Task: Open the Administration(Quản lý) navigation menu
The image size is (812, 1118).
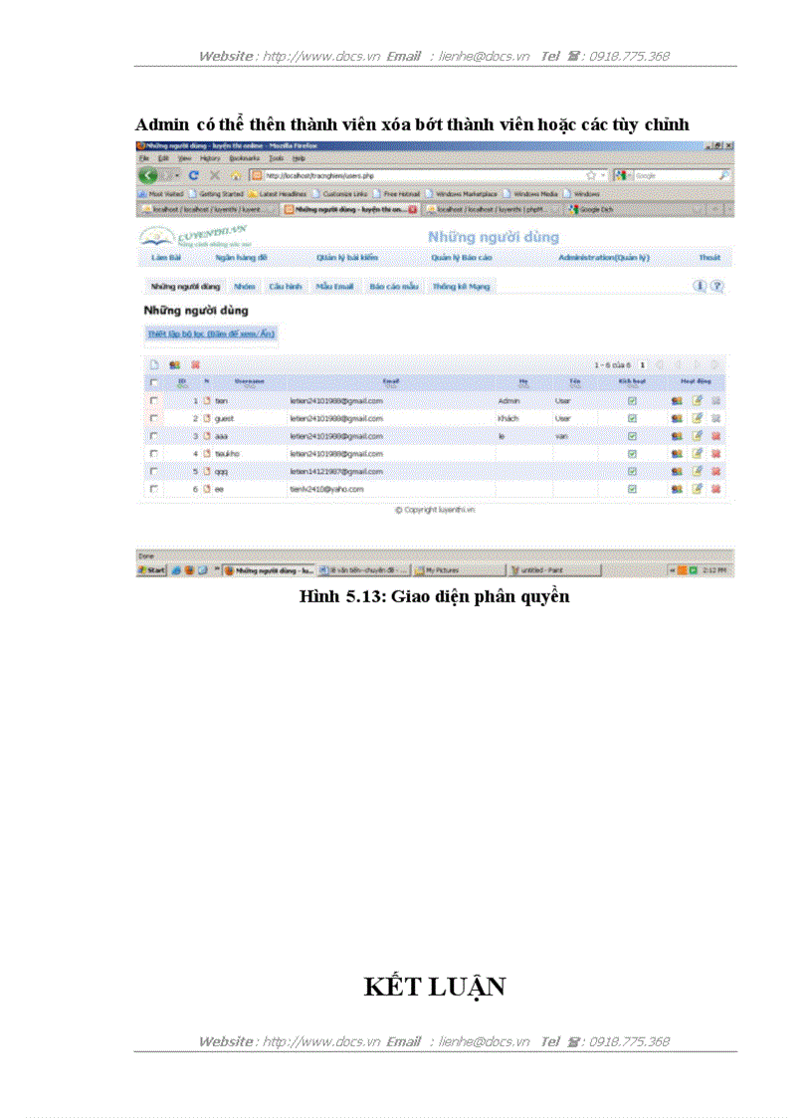Action: [603, 257]
